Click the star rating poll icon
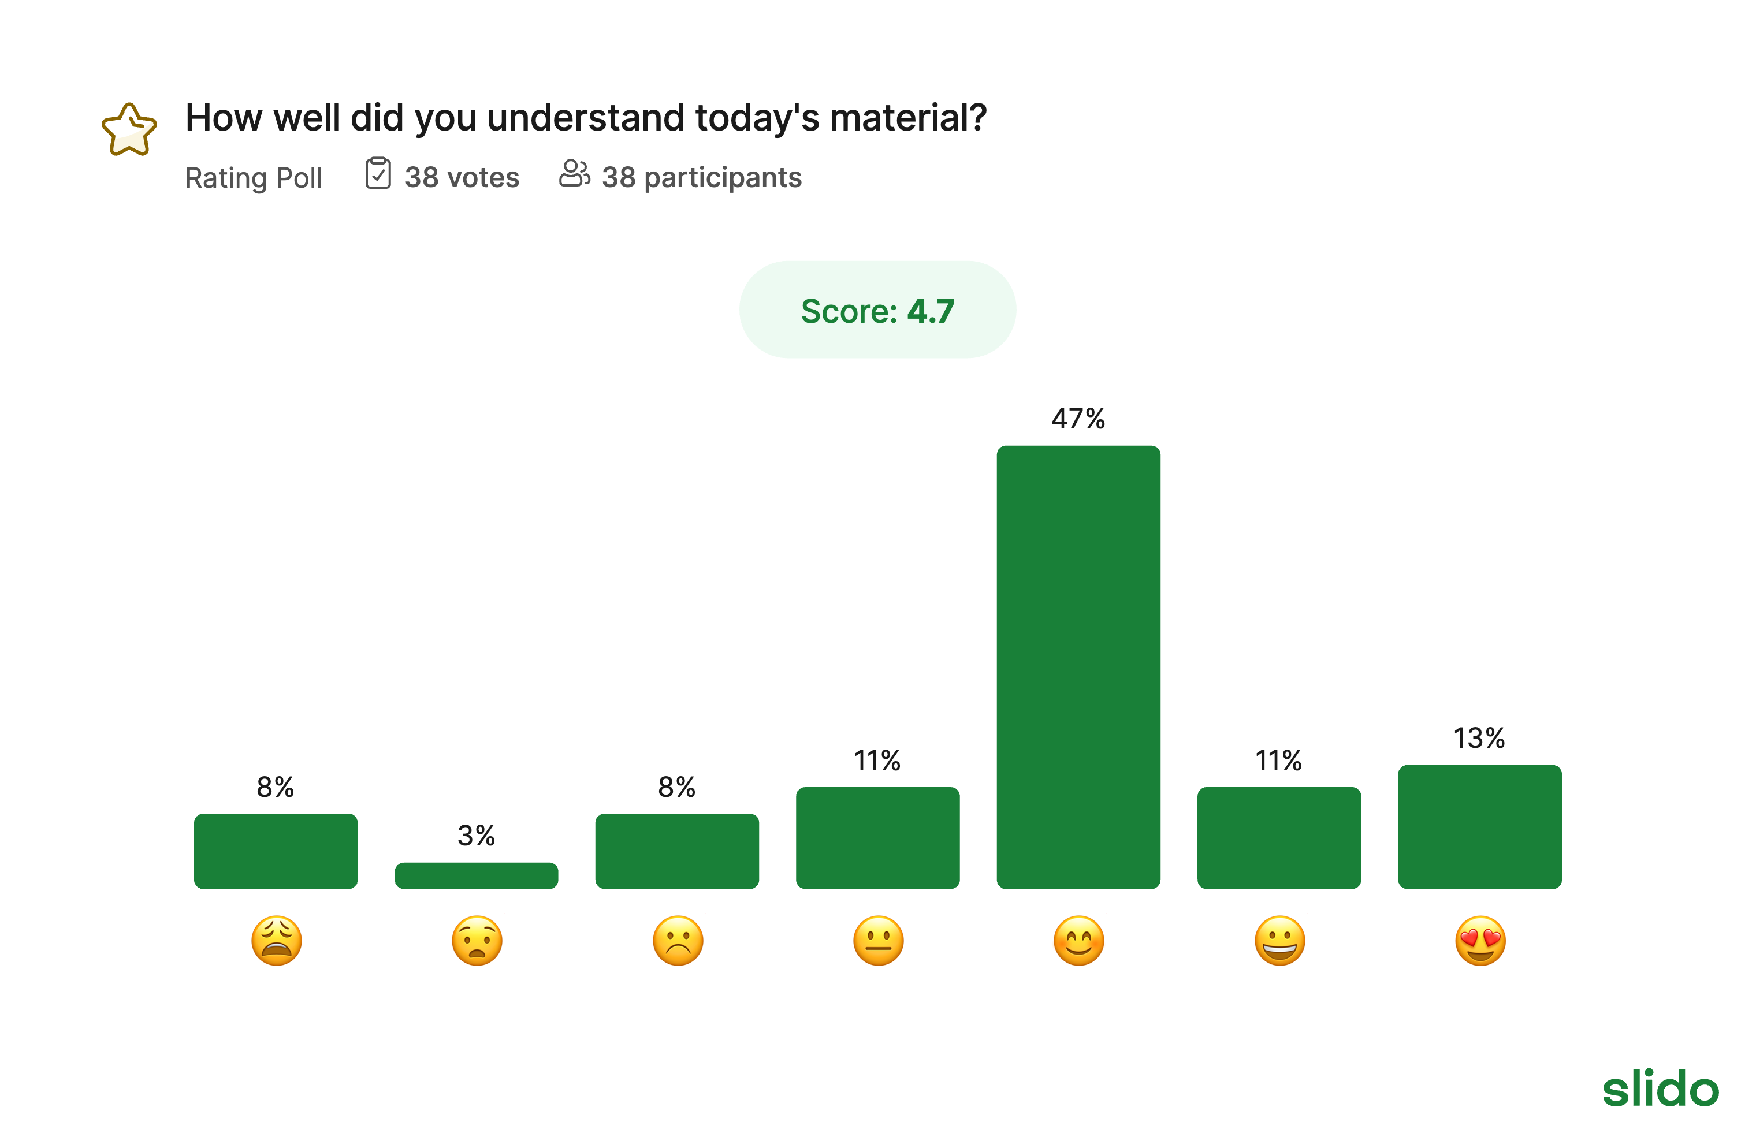1756x1148 pixels. [x=129, y=130]
